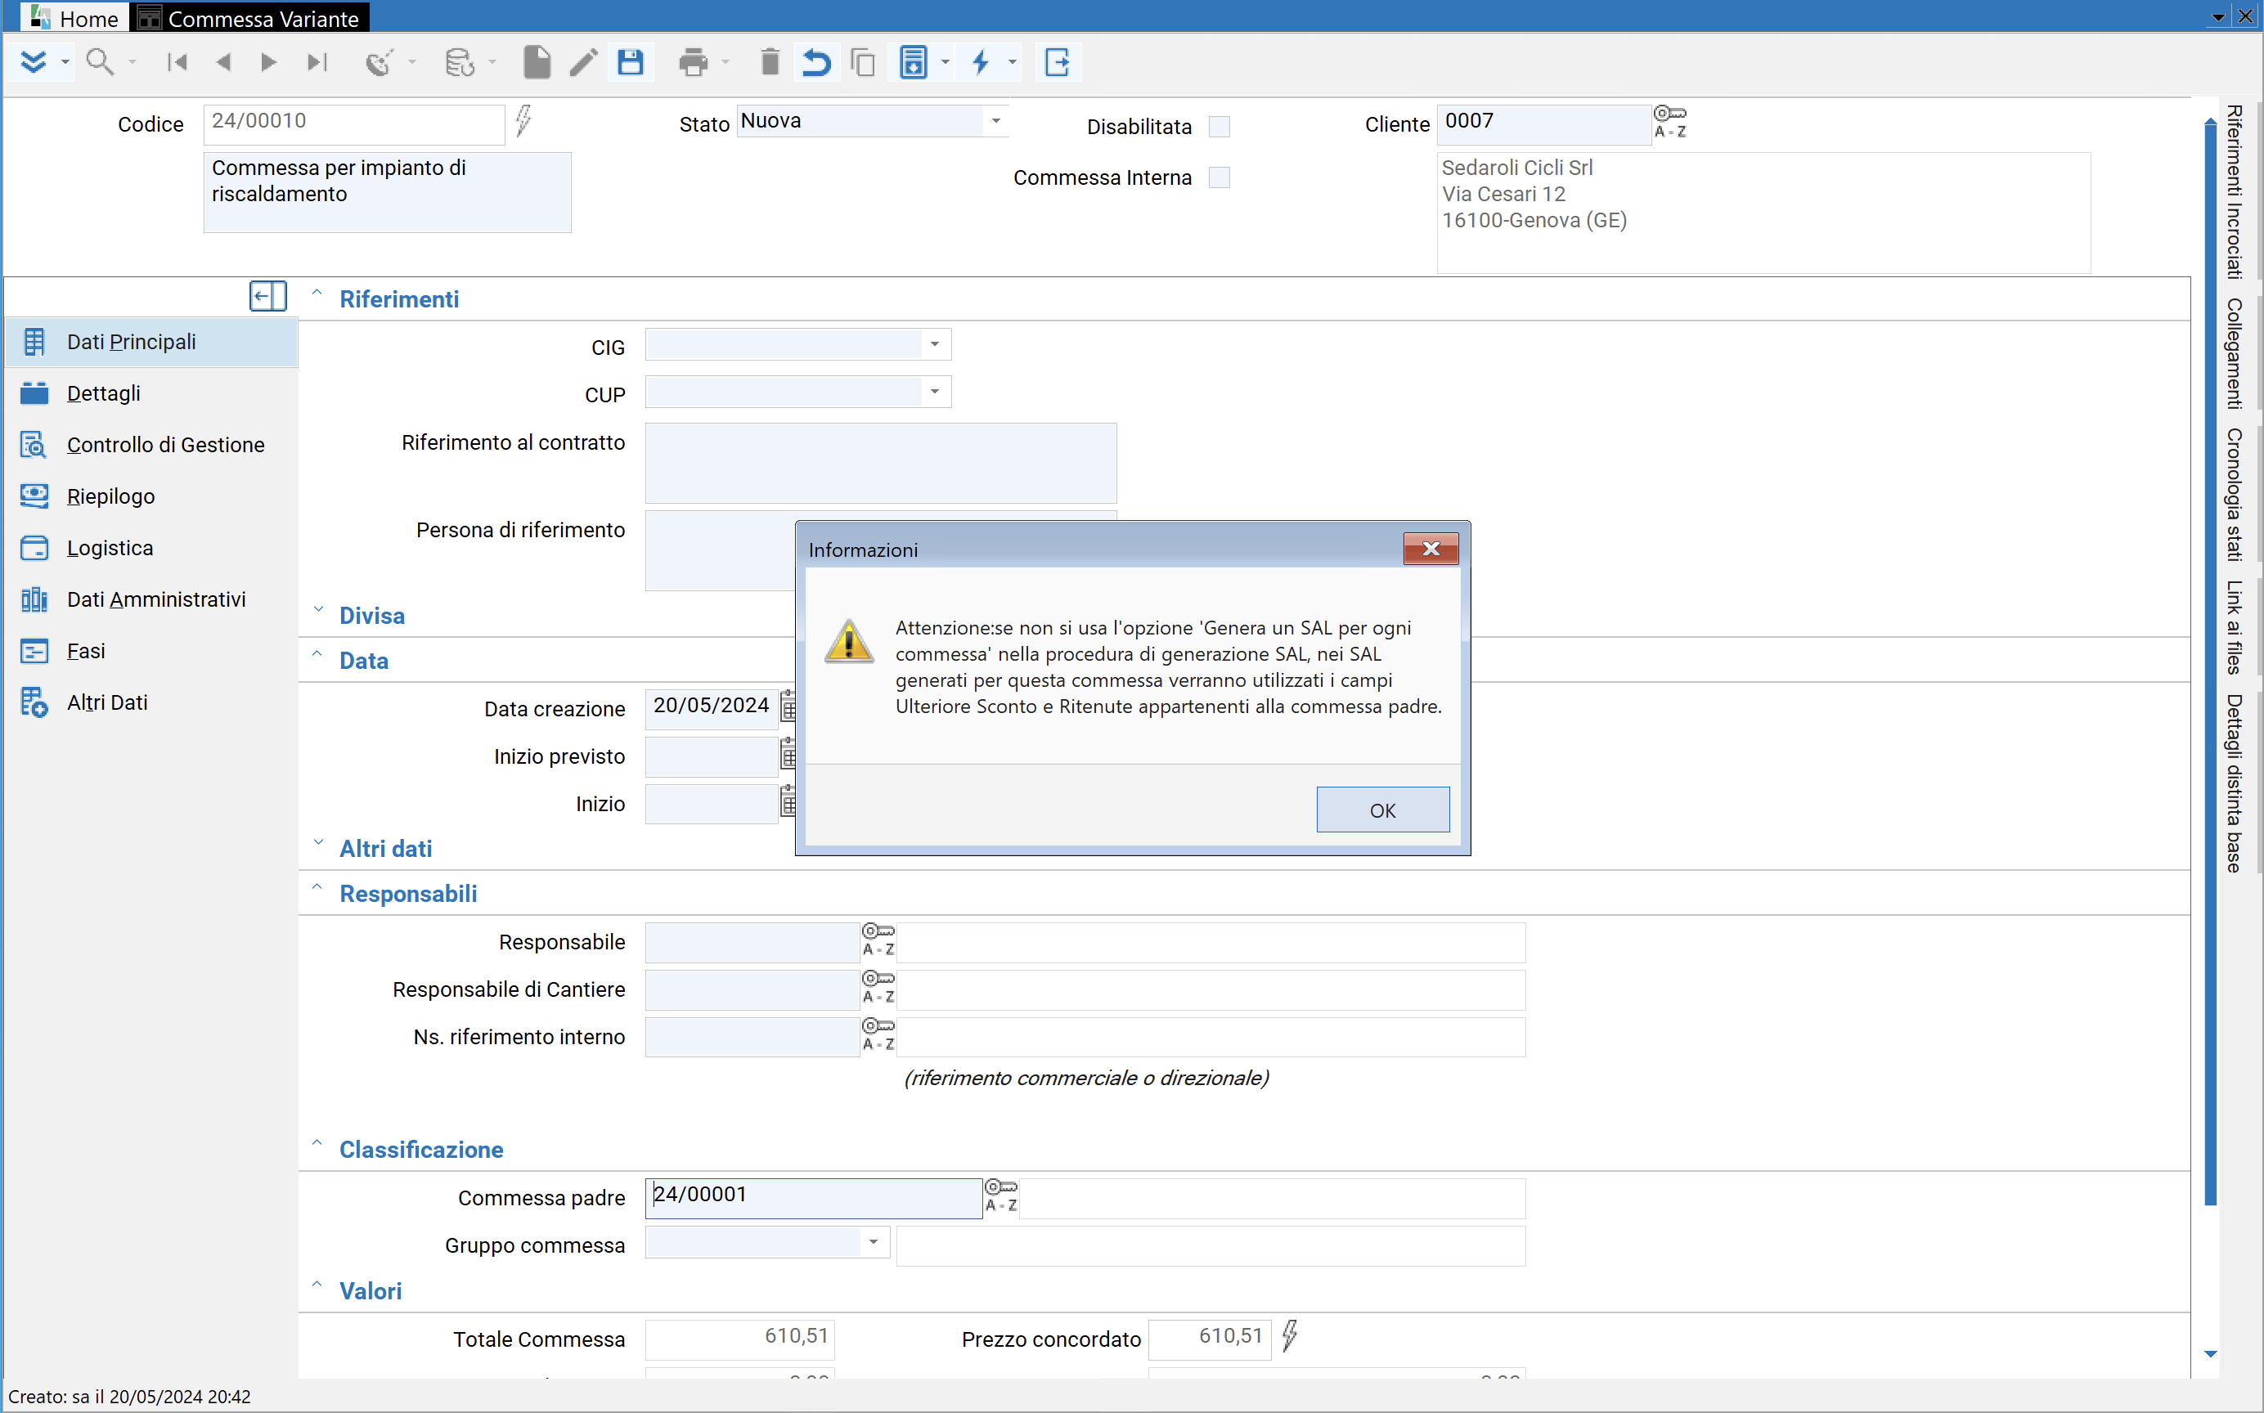2264x1413 pixels.
Task: Open Logistica in sidebar
Action: tap(150, 548)
